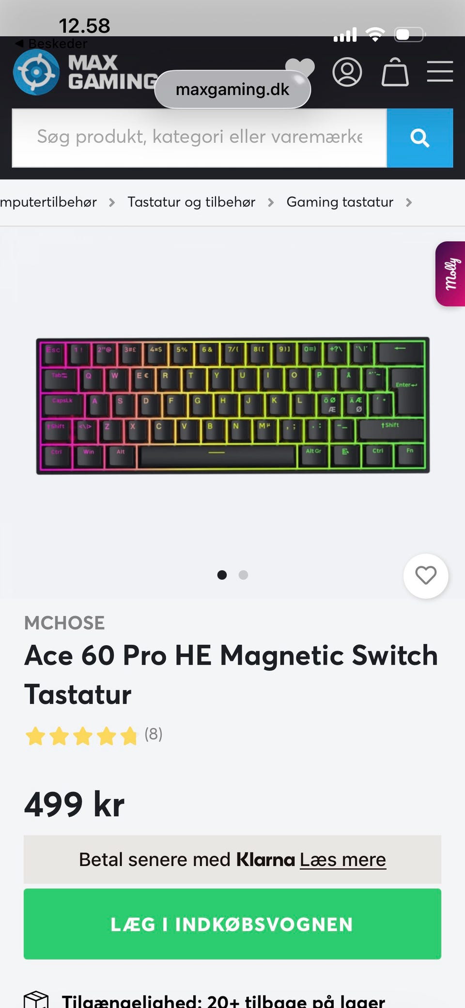
Task: Focus the product search field
Action: (x=199, y=138)
